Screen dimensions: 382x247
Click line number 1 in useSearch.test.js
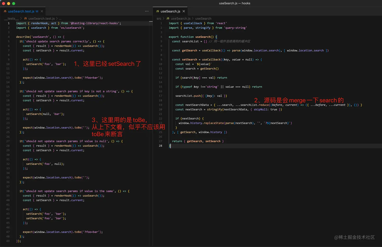coord(9,23)
